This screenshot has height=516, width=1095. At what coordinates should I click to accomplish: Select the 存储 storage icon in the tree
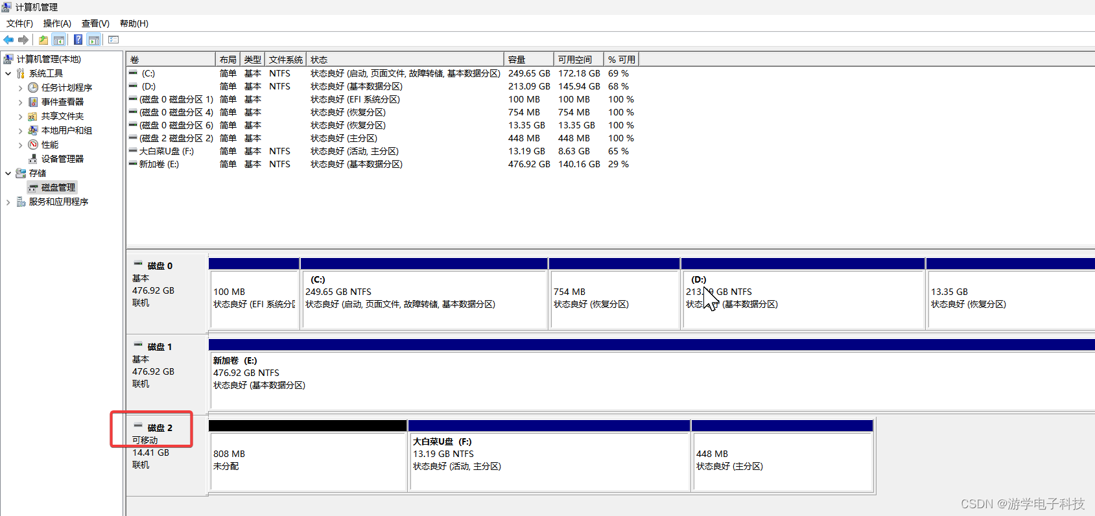(x=21, y=173)
